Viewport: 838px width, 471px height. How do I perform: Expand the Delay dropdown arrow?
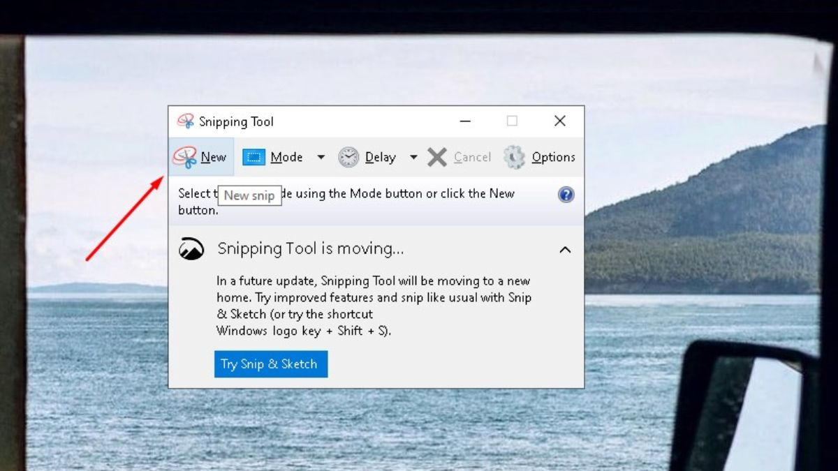point(413,157)
